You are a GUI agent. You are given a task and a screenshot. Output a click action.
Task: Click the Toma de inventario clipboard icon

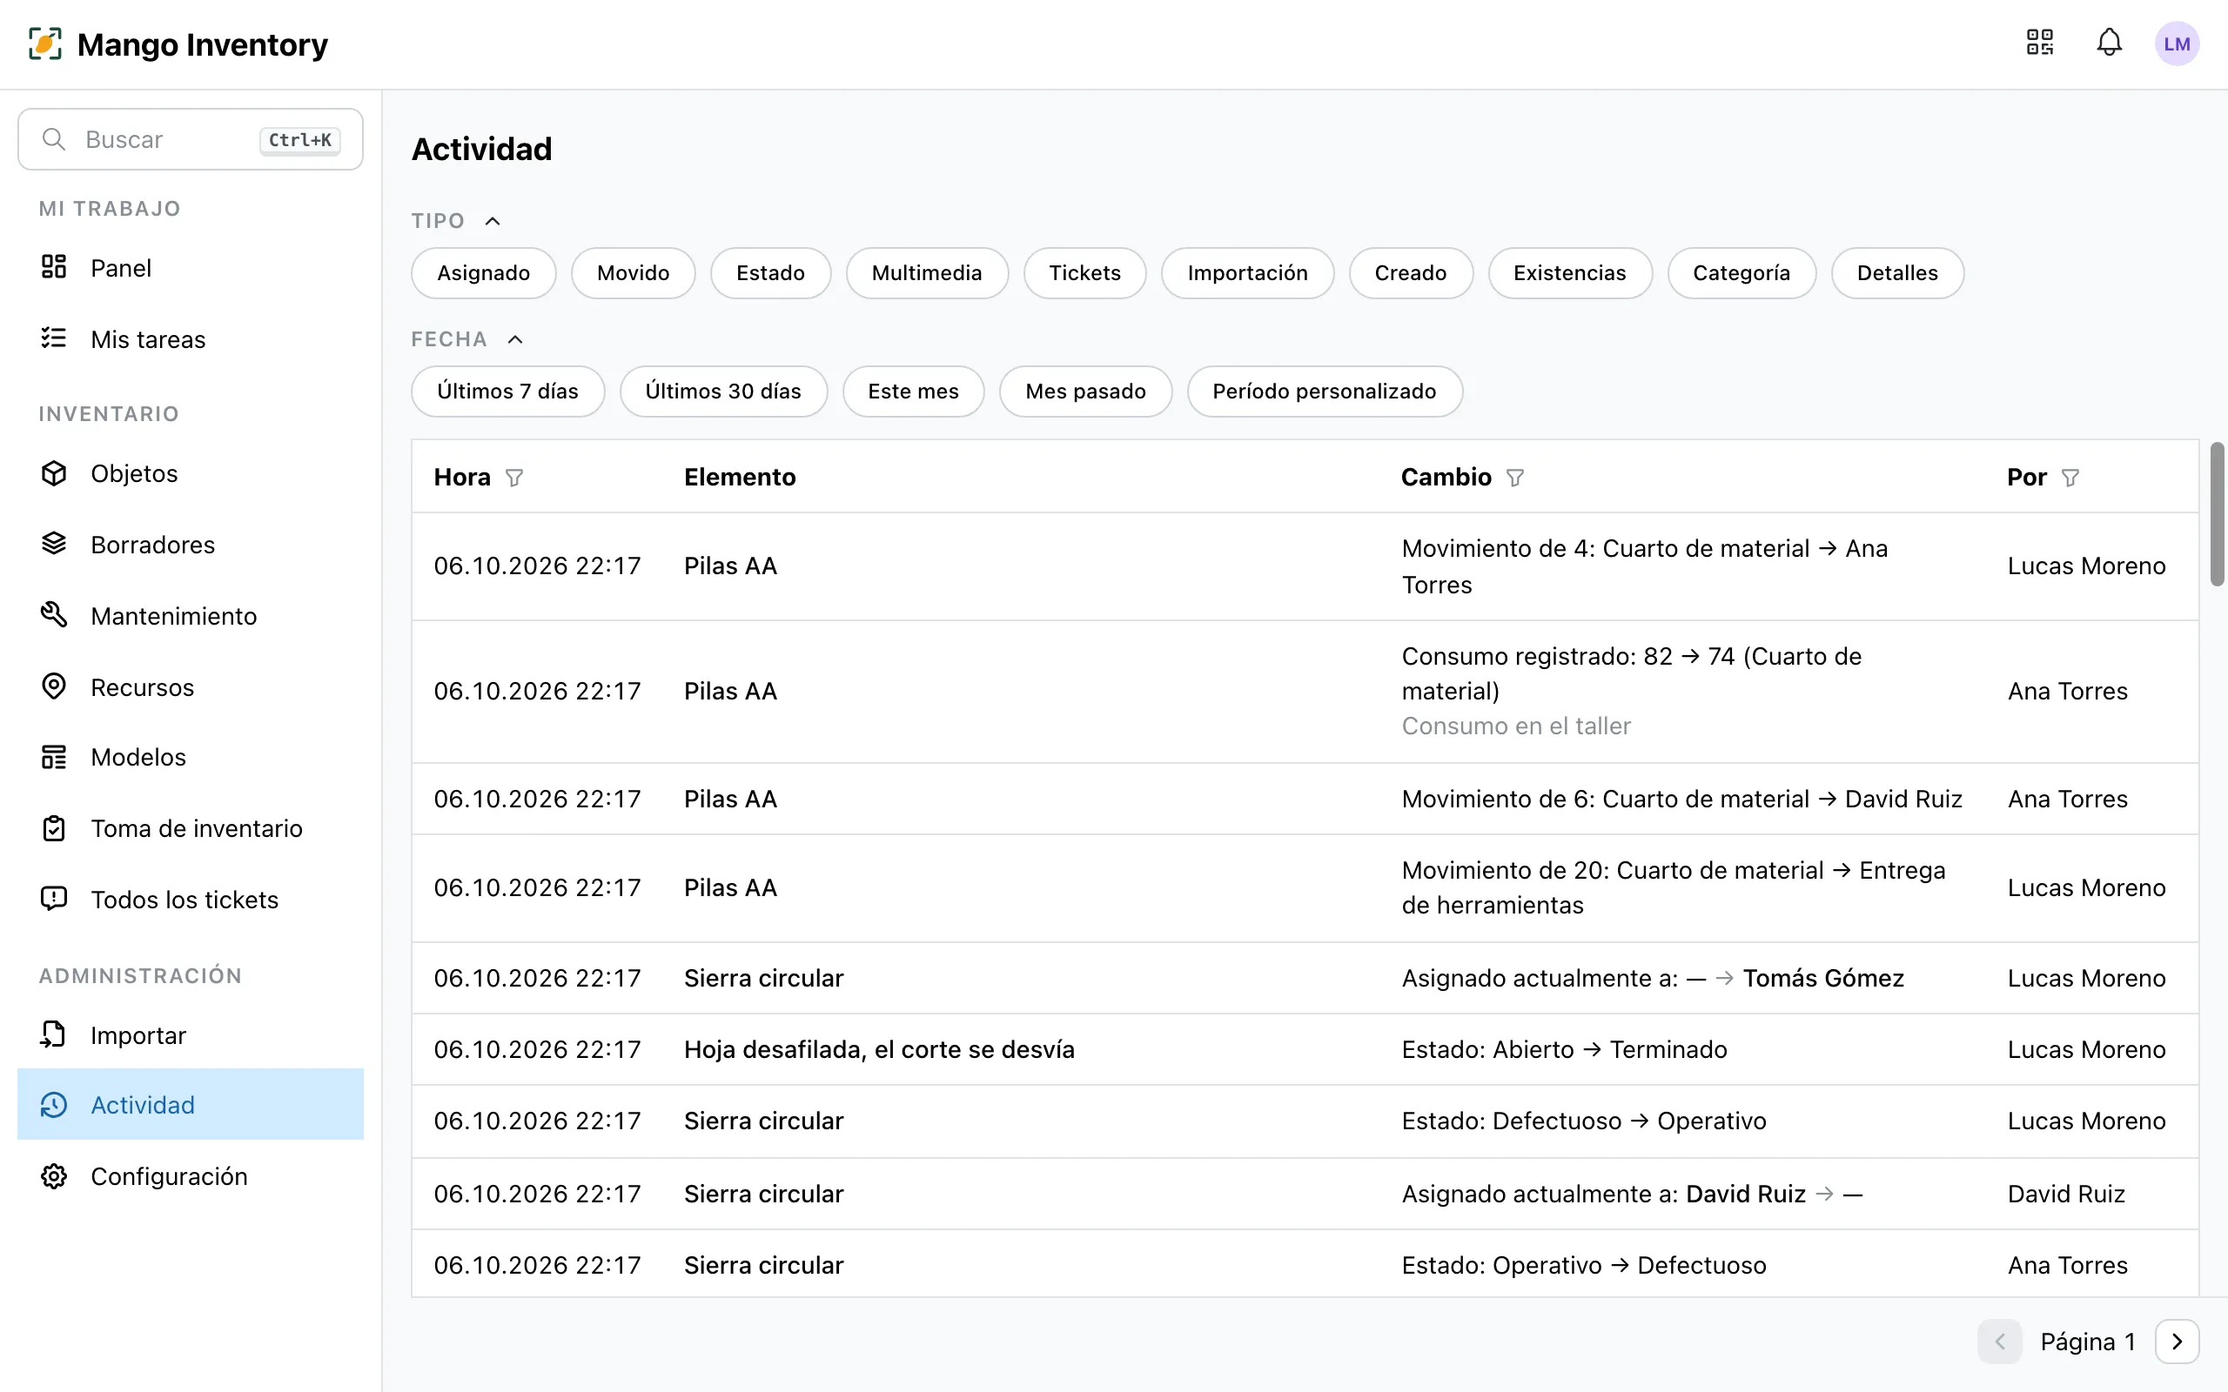coord(54,827)
